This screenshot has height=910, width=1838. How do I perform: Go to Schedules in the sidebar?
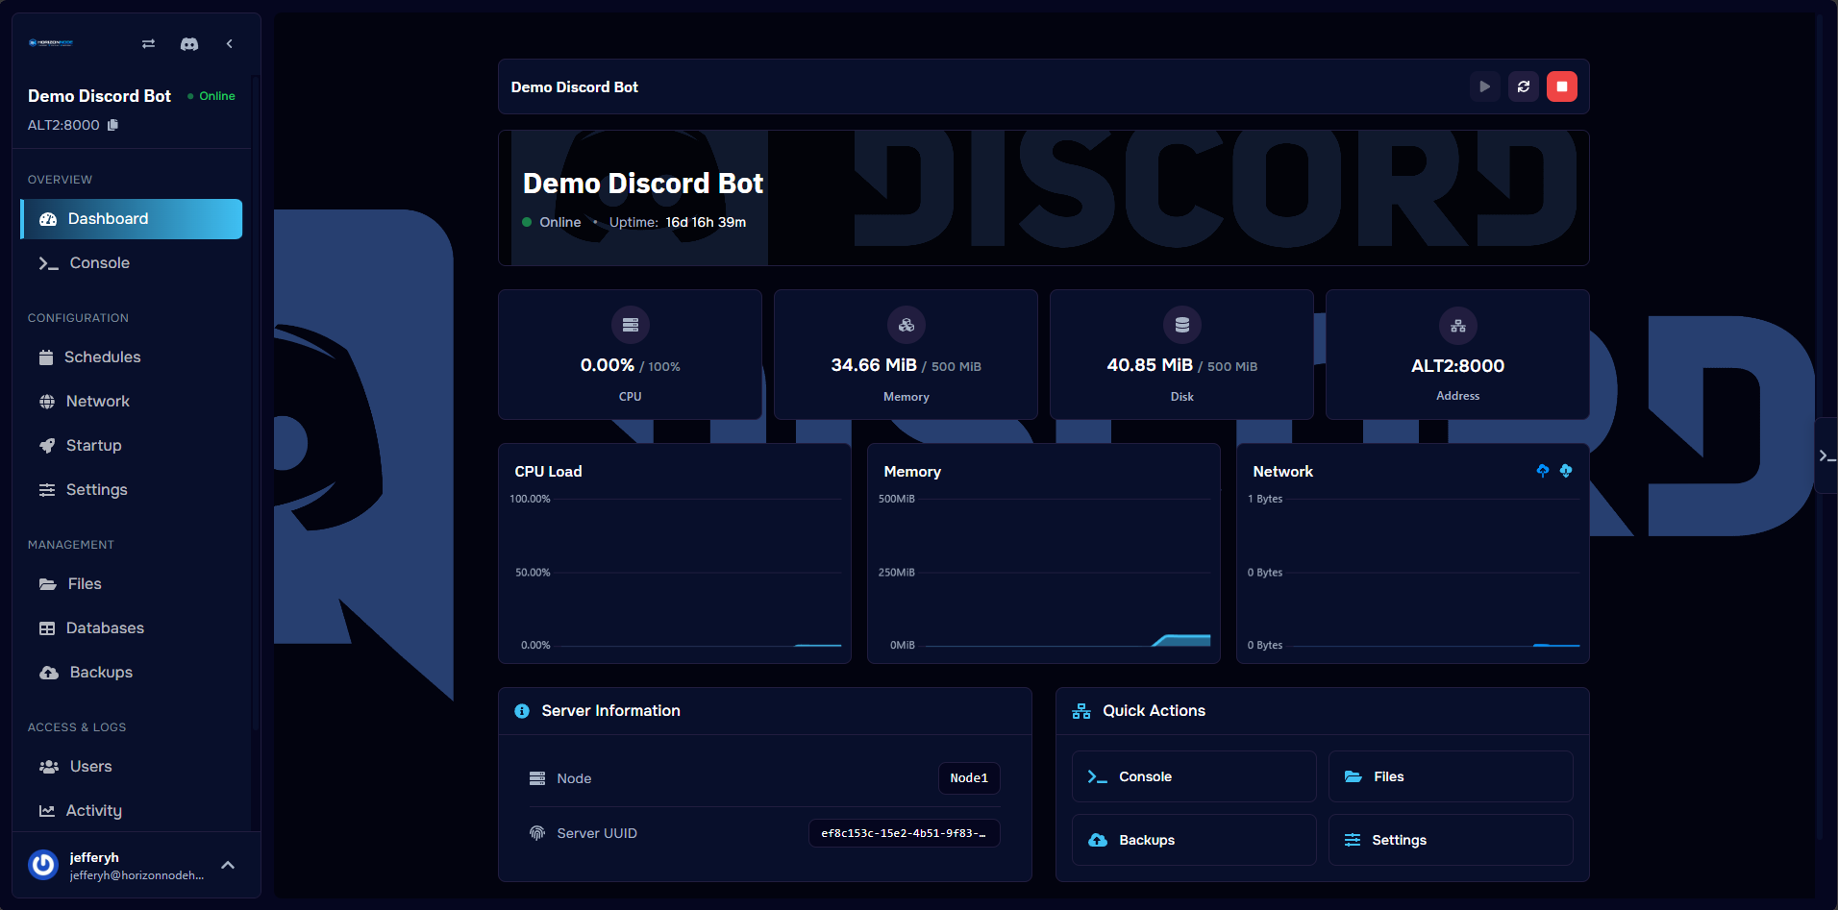(132, 357)
